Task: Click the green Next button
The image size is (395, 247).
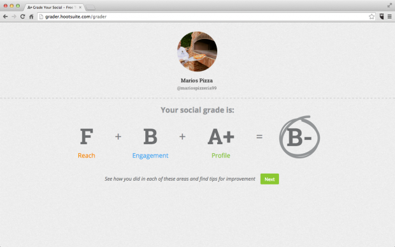Action: [x=269, y=179]
